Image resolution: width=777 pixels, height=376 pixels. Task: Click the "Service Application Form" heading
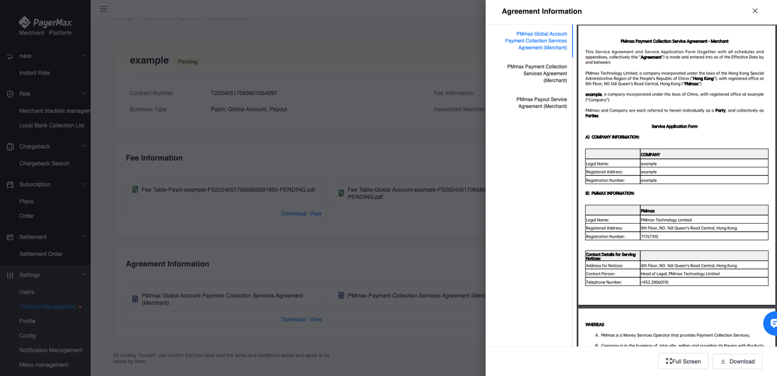coord(674,127)
